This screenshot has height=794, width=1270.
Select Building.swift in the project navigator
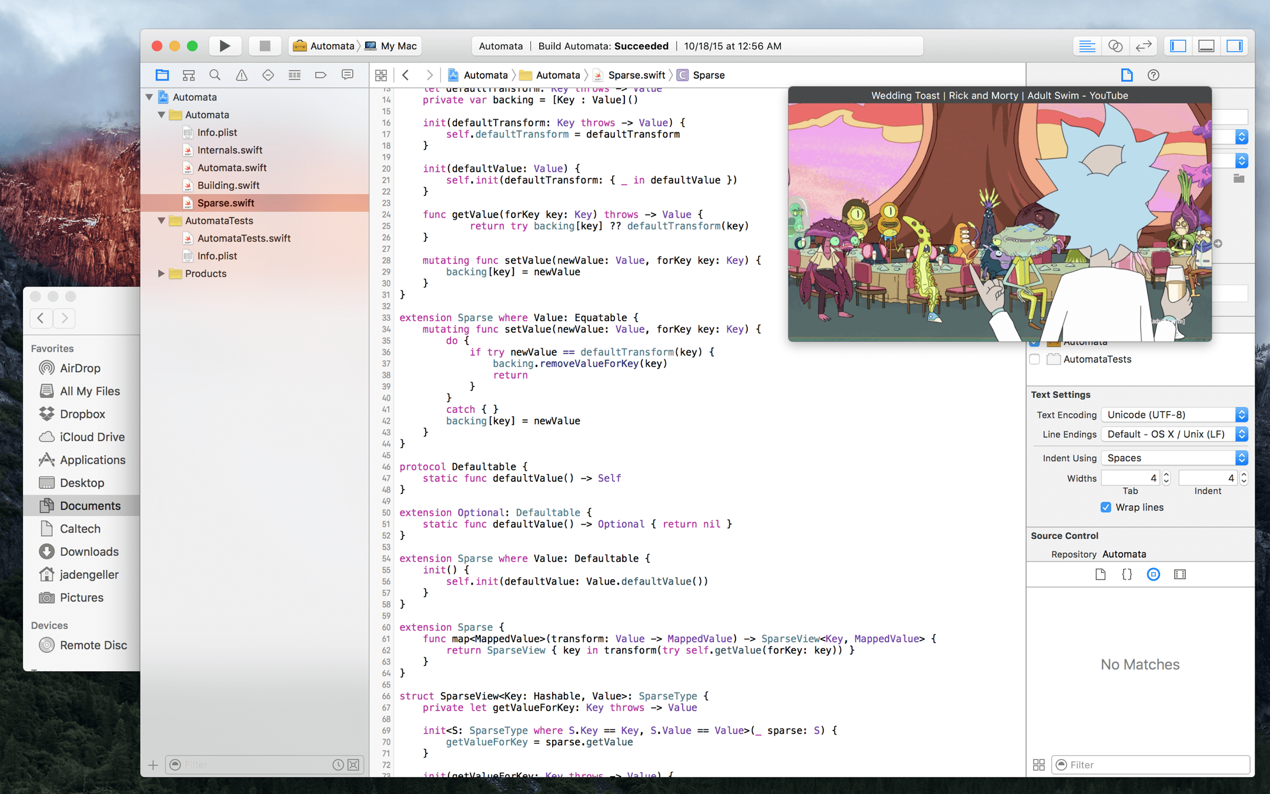[x=228, y=185]
